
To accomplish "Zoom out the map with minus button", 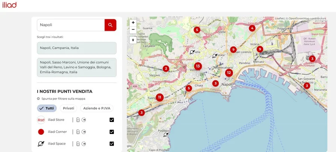I will [x=133, y=30].
